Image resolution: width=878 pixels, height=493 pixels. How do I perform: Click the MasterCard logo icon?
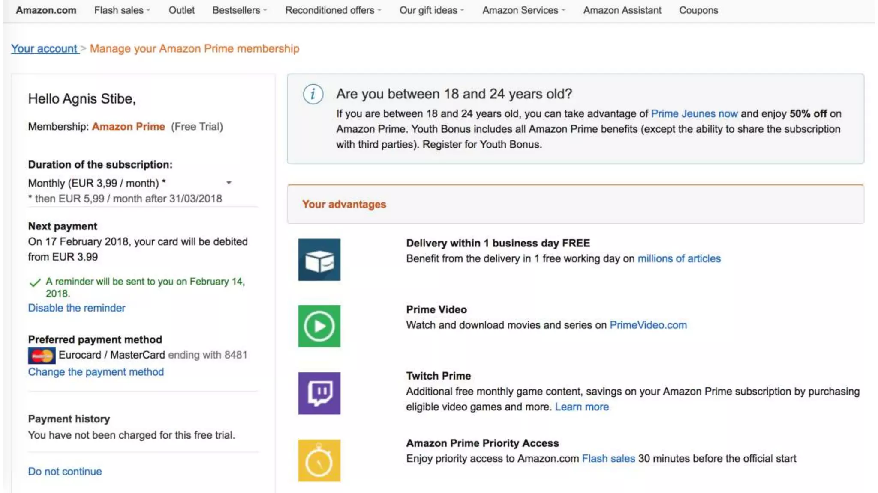pos(42,355)
